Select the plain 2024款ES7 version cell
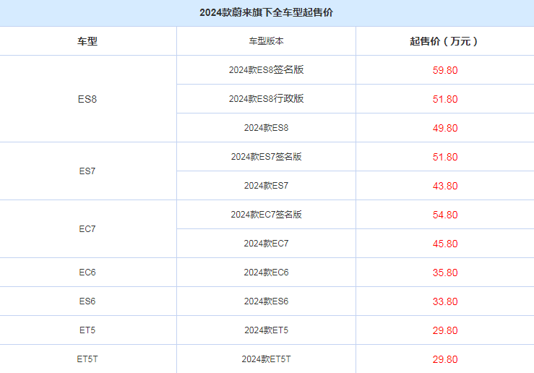 click(x=266, y=186)
